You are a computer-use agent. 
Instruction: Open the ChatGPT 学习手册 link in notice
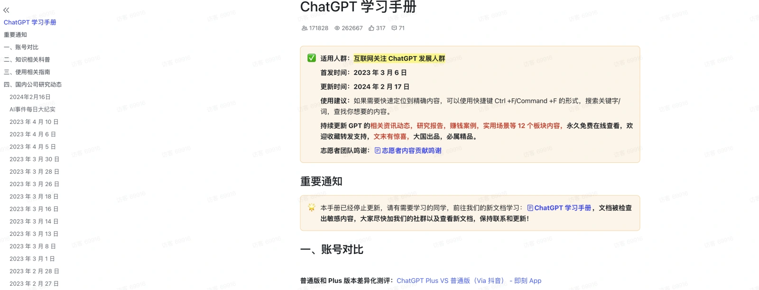pyautogui.click(x=563, y=208)
